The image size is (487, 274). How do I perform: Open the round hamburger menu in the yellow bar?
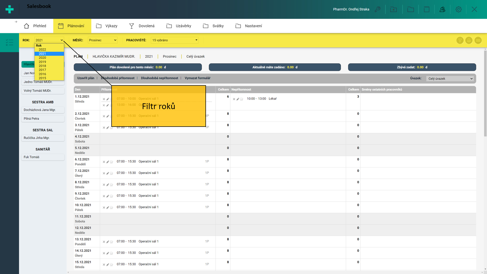pyautogui.click(x=478, y=40)
